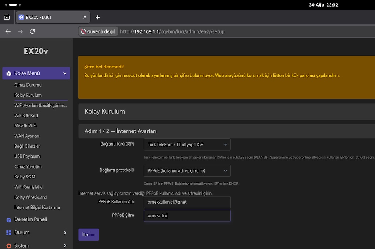Click the browser forward arrow
This screenshot has height=249, width=375.
(x=21, y=31)
